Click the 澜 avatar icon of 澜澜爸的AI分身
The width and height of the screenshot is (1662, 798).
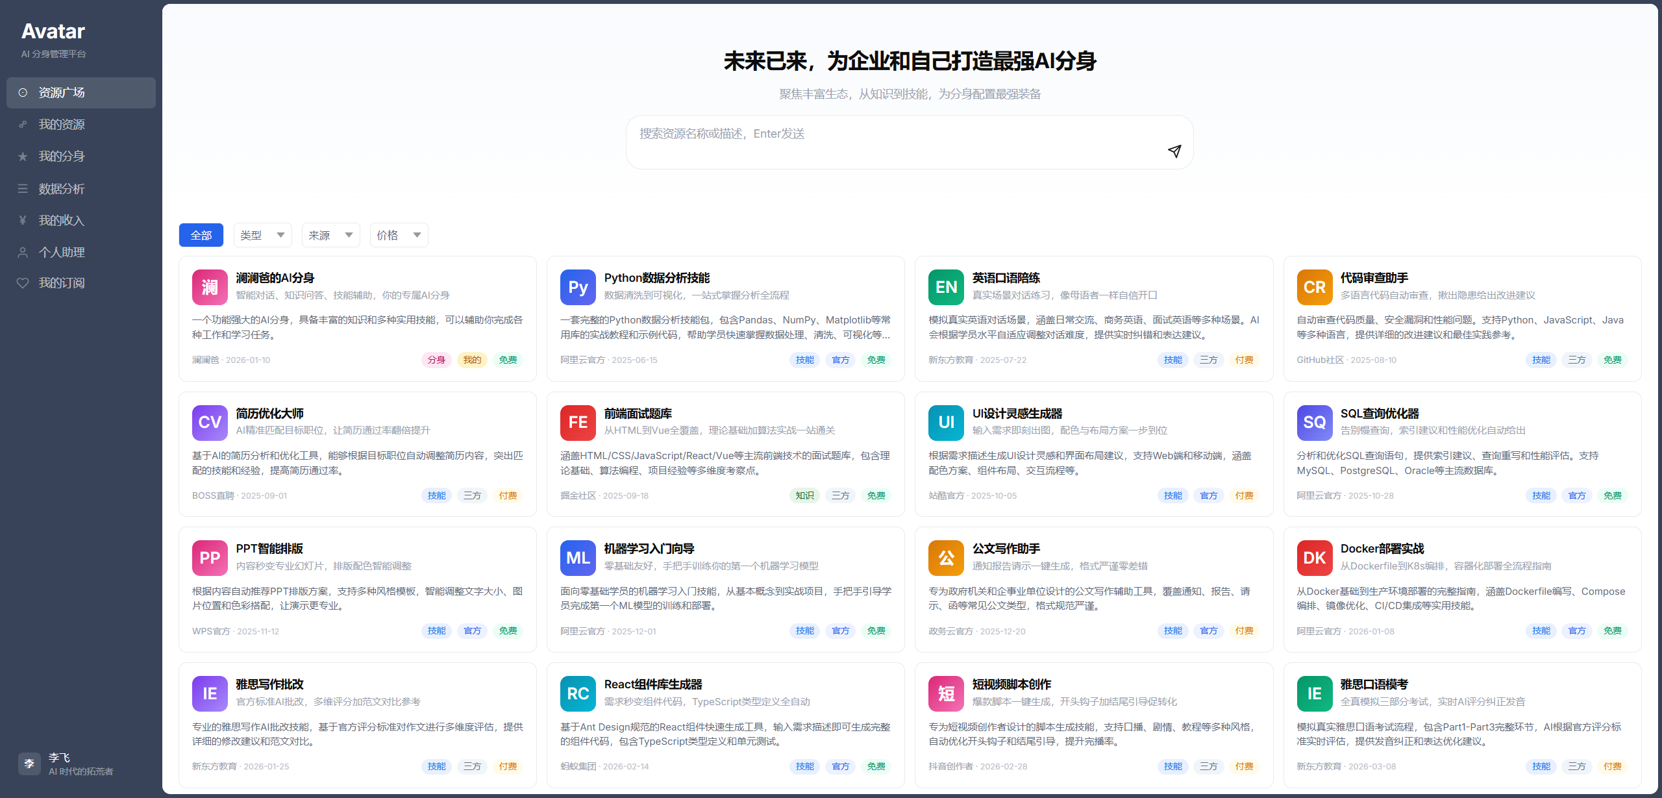tap(210, 287)
